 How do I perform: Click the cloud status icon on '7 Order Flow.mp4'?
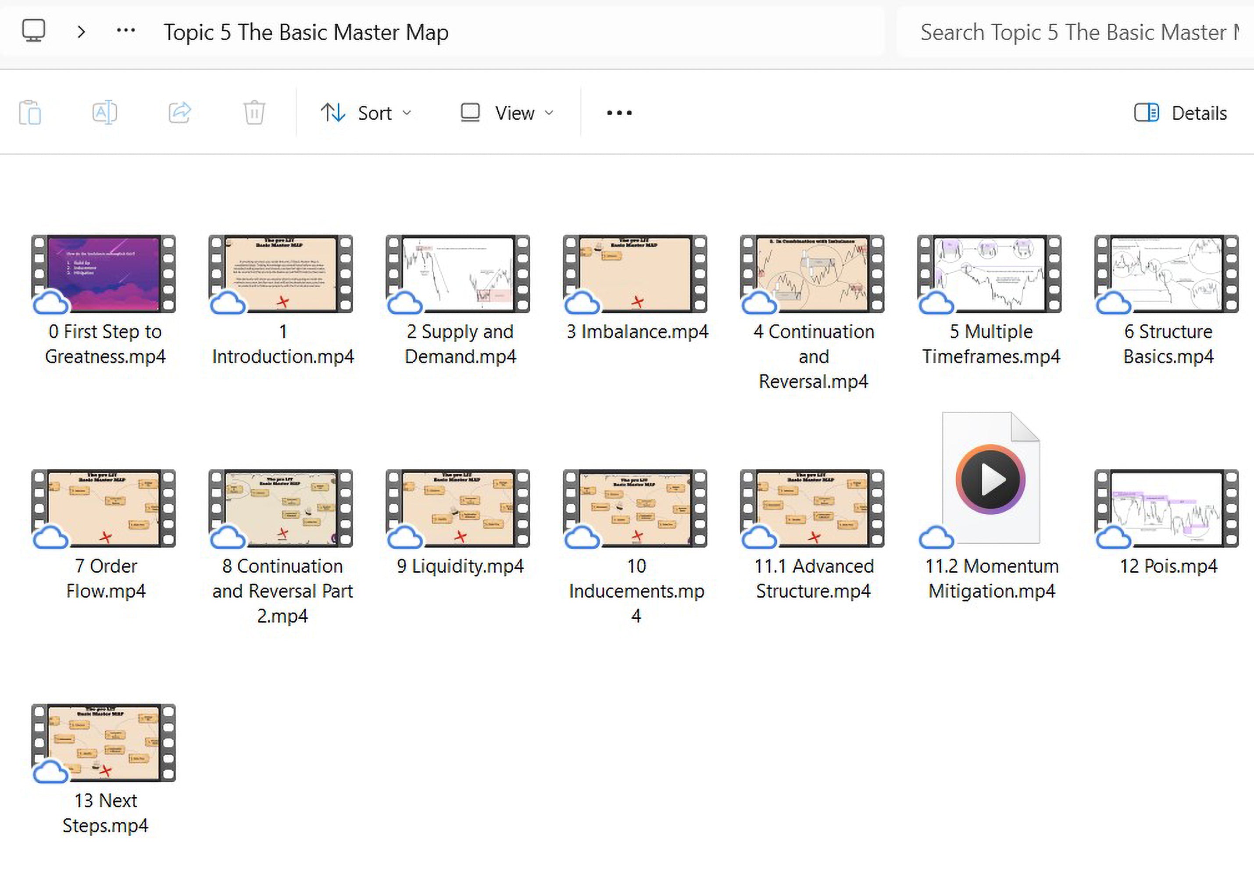[51, 537]
